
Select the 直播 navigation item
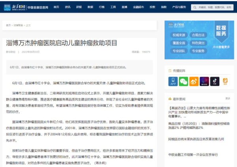[x=125, y=7]
